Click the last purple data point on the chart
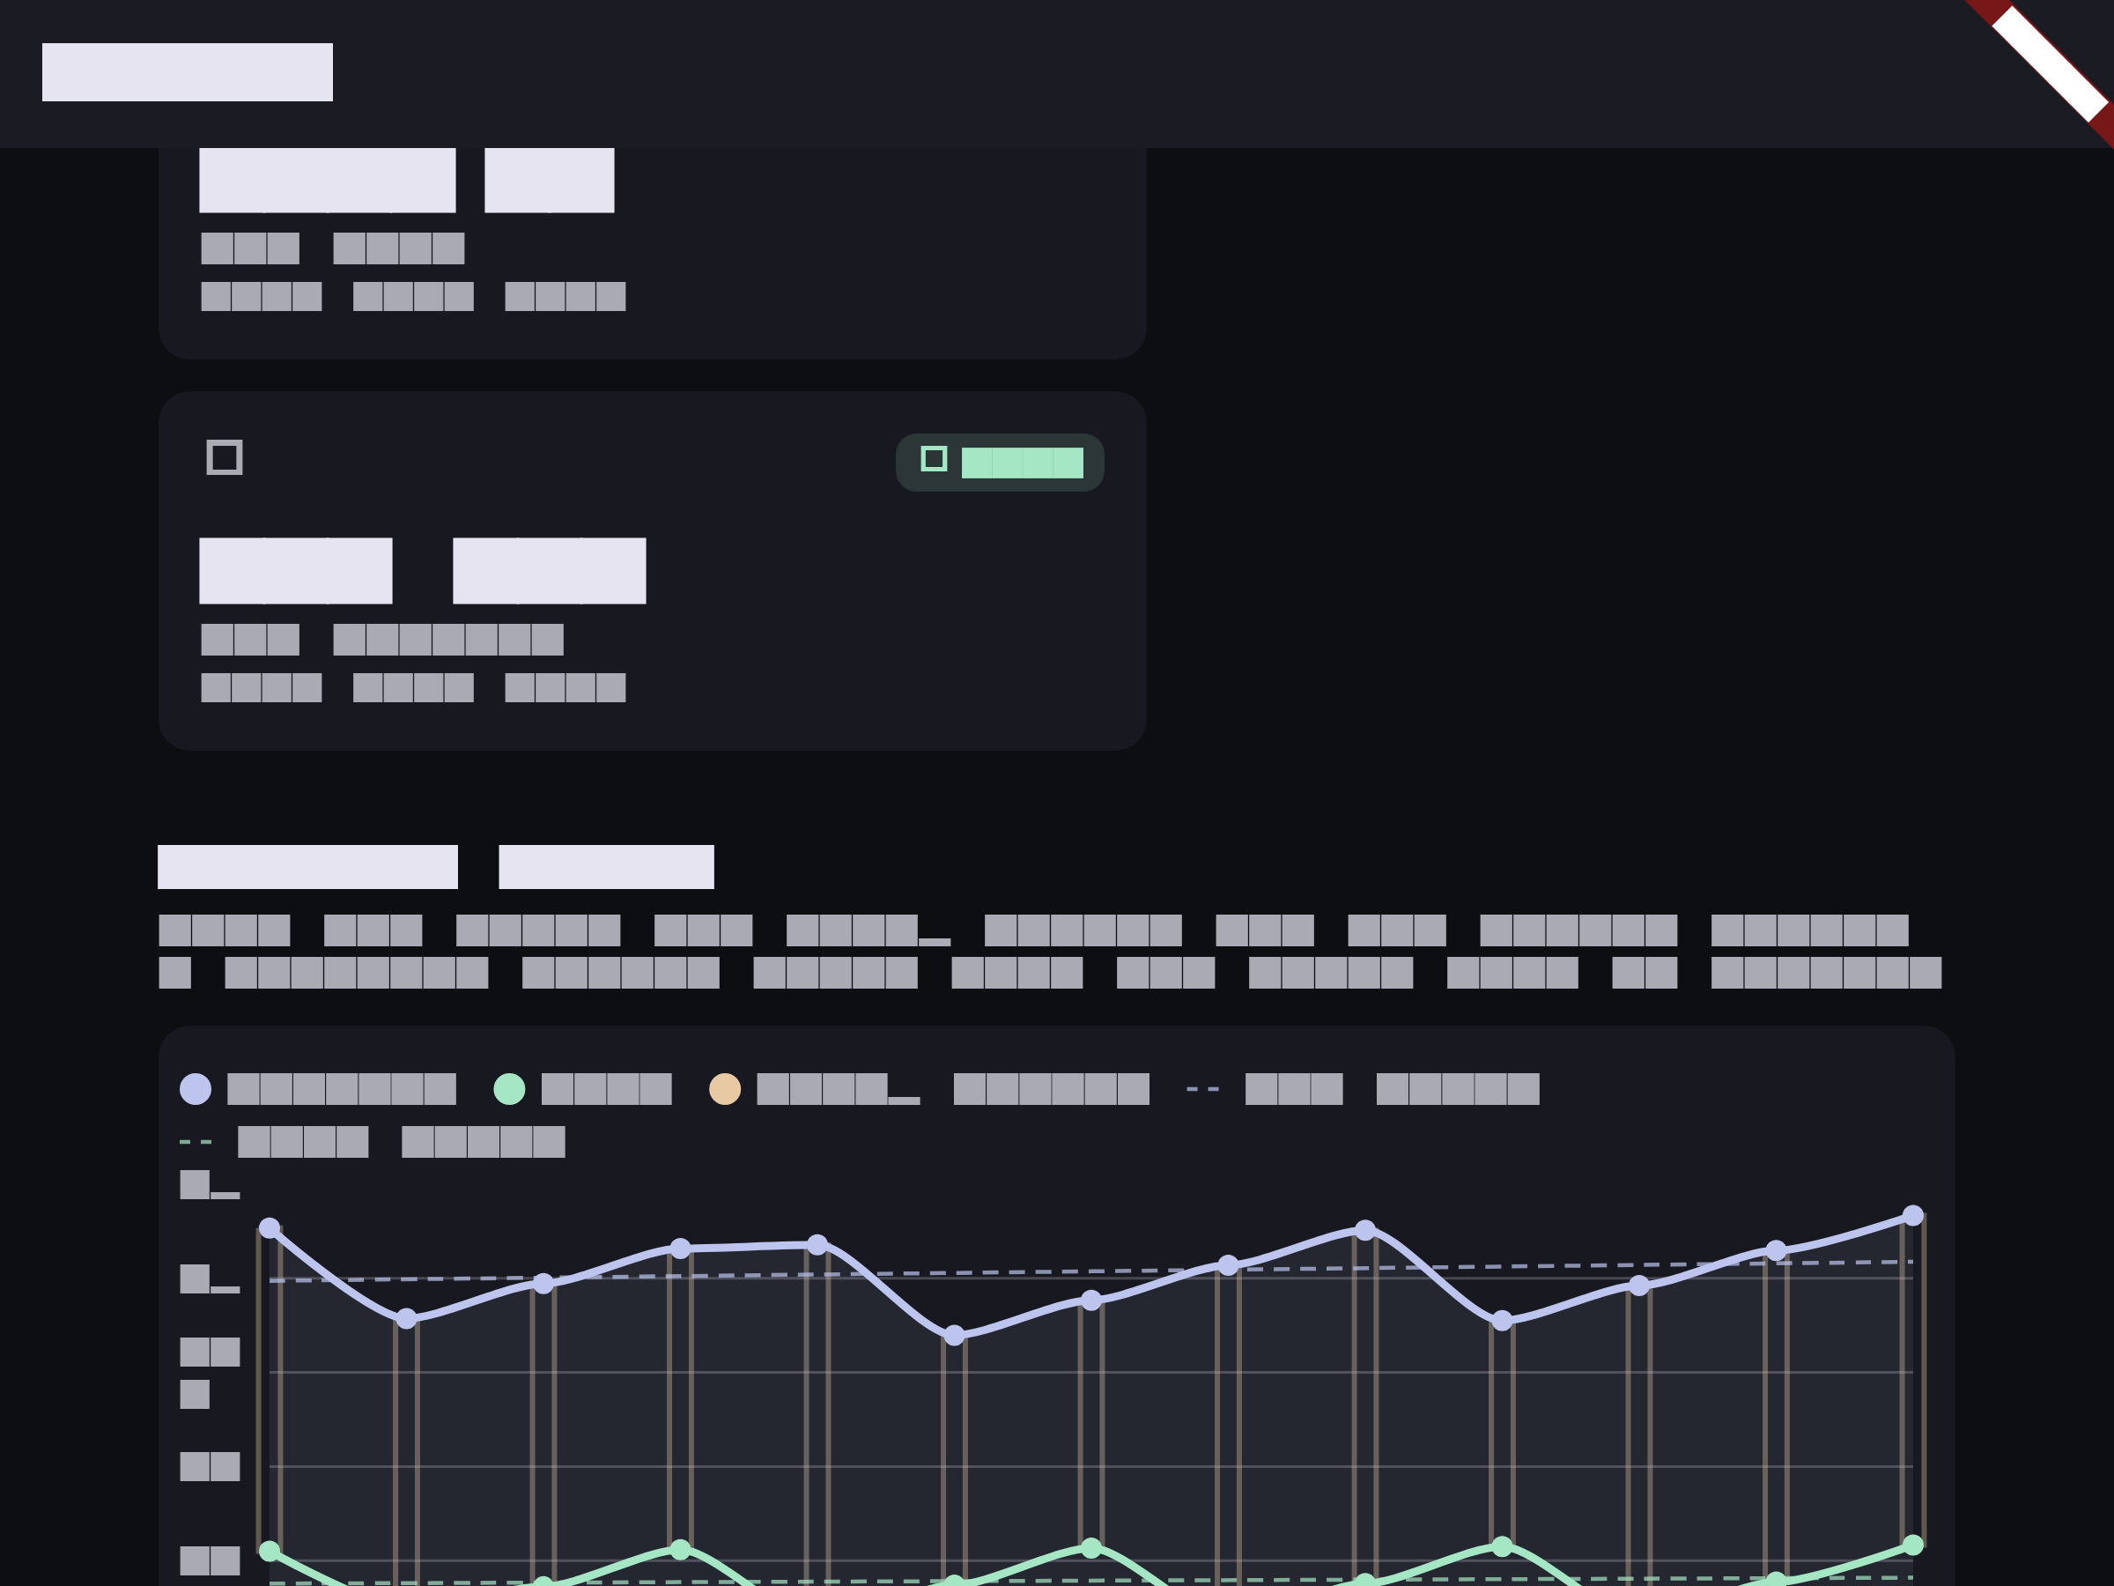Screen dimensions: 2114x1586 [1912, 1215]
